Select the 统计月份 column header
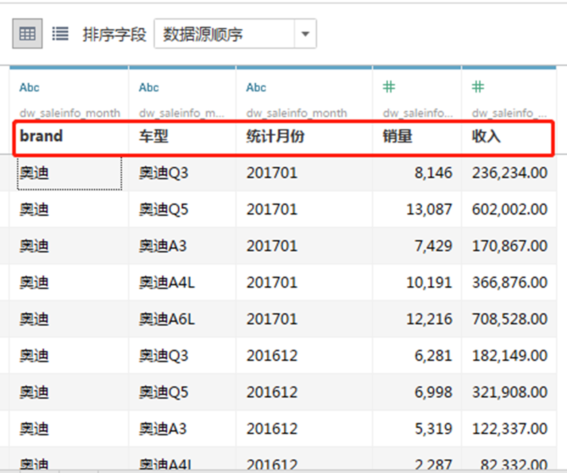Image resolution: width=567 pixels, height=473 pixels. [275, 136]
